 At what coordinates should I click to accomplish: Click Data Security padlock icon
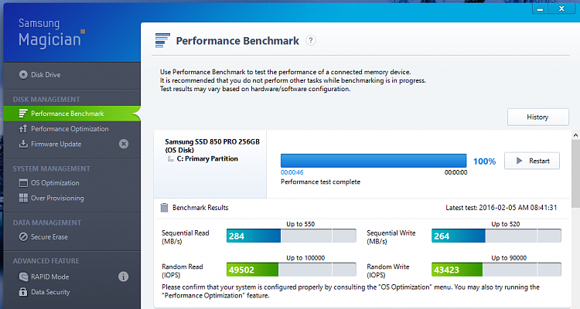tap(23, 292)
